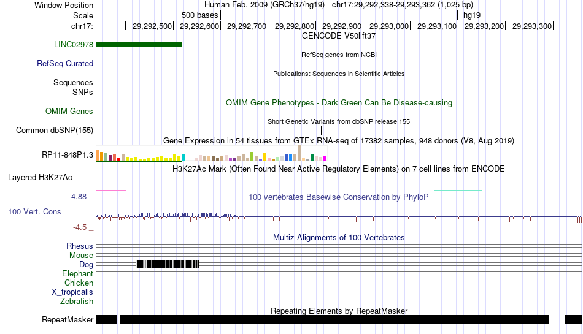Click the first short RepeatMasker block
This screenshot has width=583, height=334.
point(106,319)
